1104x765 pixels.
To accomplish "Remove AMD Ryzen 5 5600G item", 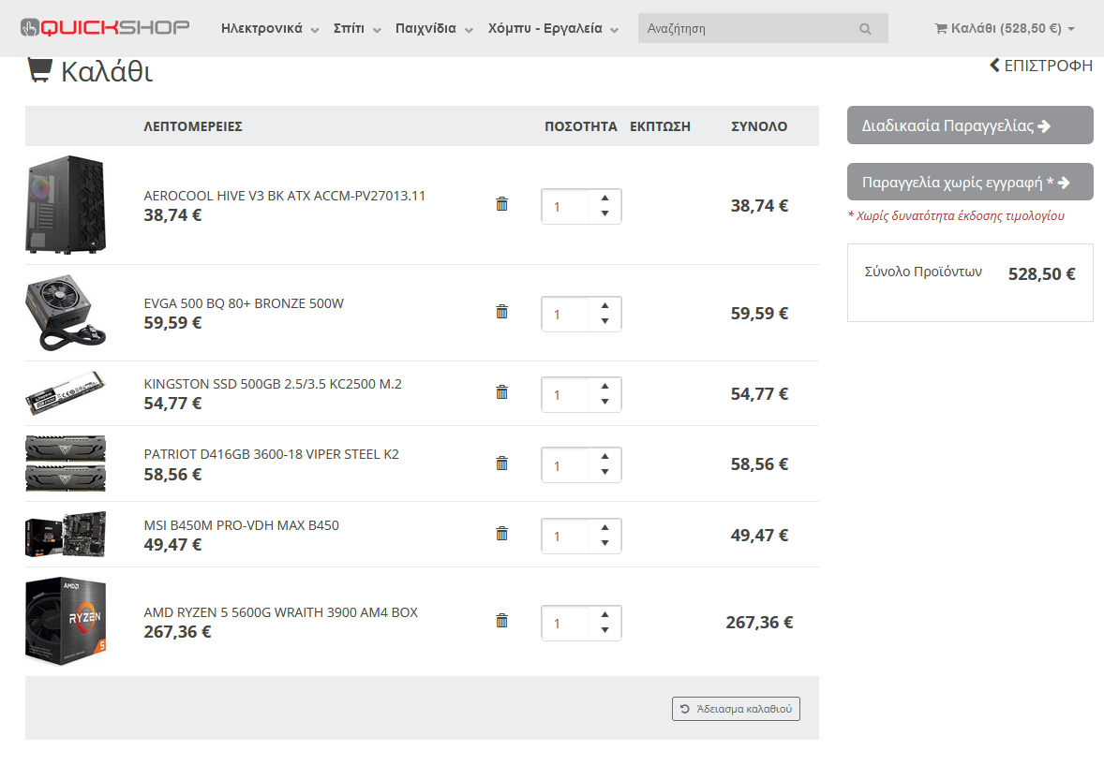I will pos(502,621).
